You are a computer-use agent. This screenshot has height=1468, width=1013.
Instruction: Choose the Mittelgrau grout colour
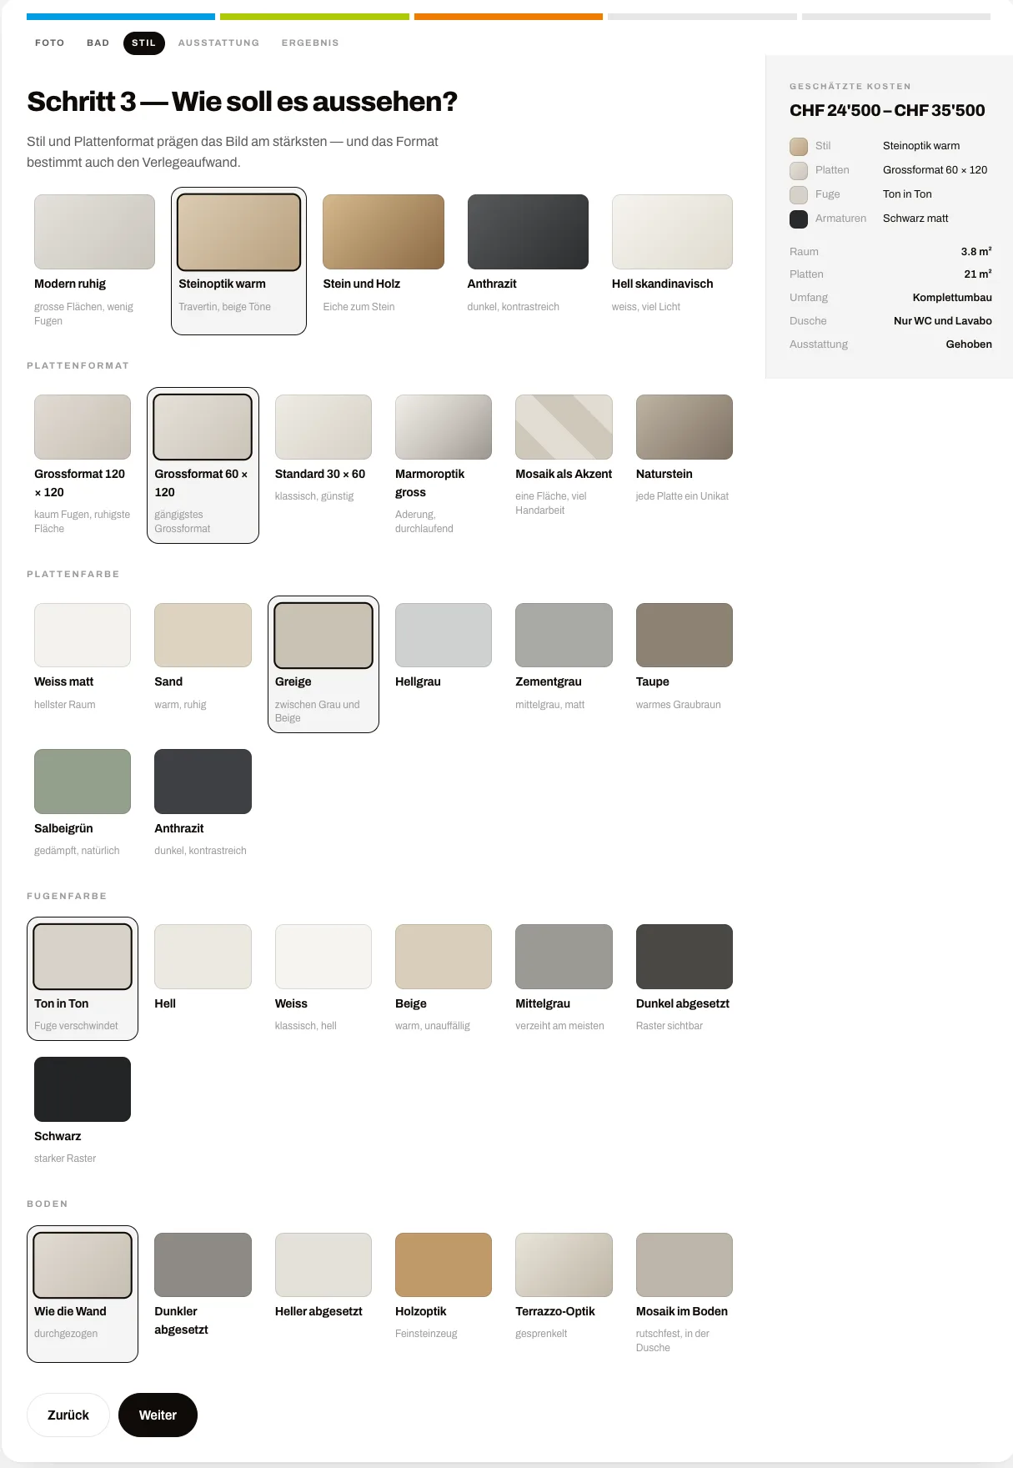pyautogui.click(x=564, y=978)
